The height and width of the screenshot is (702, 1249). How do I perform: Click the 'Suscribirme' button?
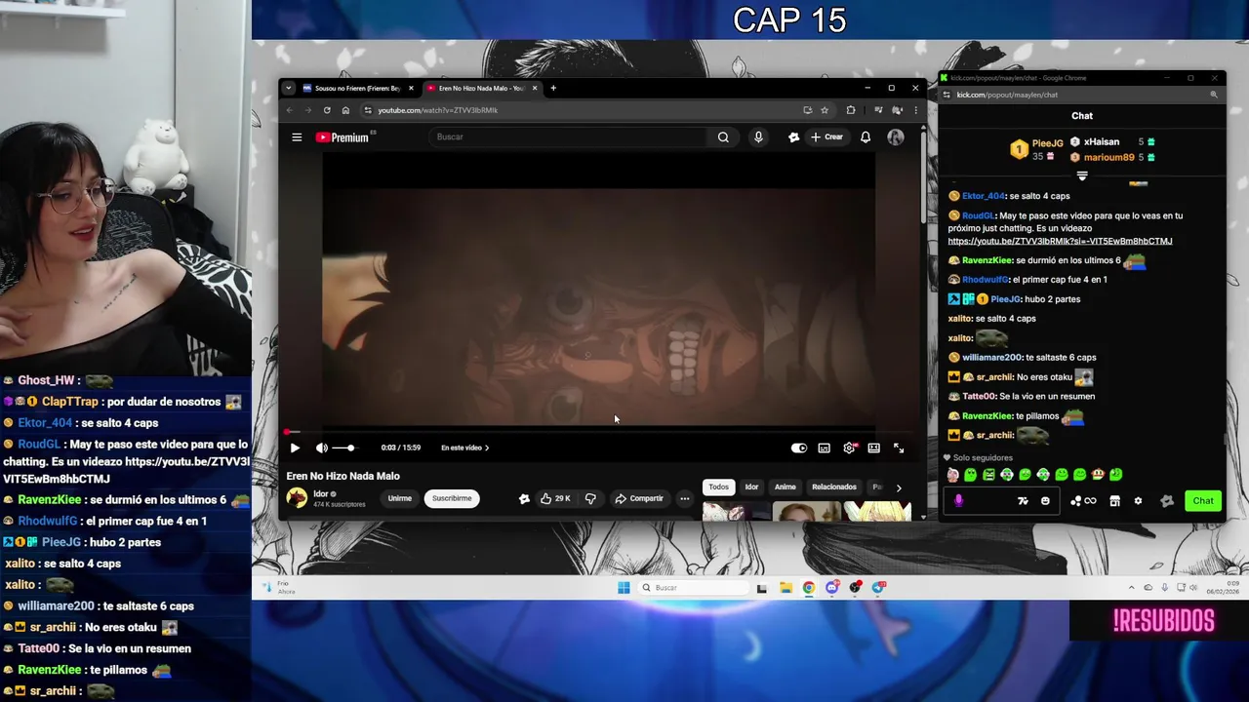point(452,498)
